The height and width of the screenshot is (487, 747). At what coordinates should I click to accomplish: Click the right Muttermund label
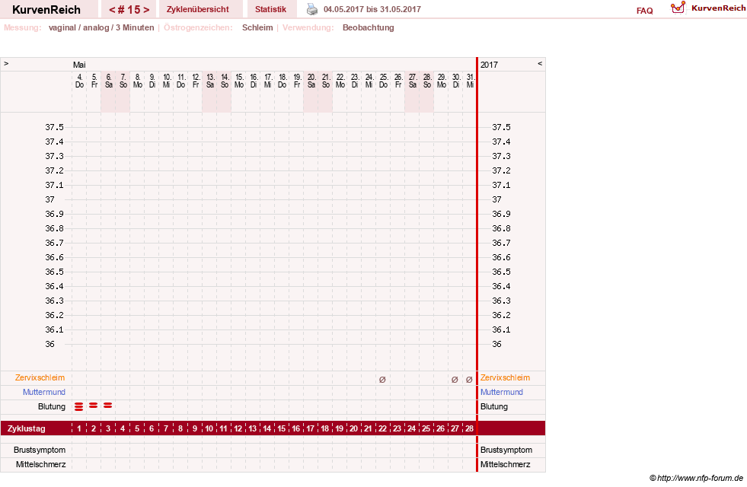tap(502, 392)
